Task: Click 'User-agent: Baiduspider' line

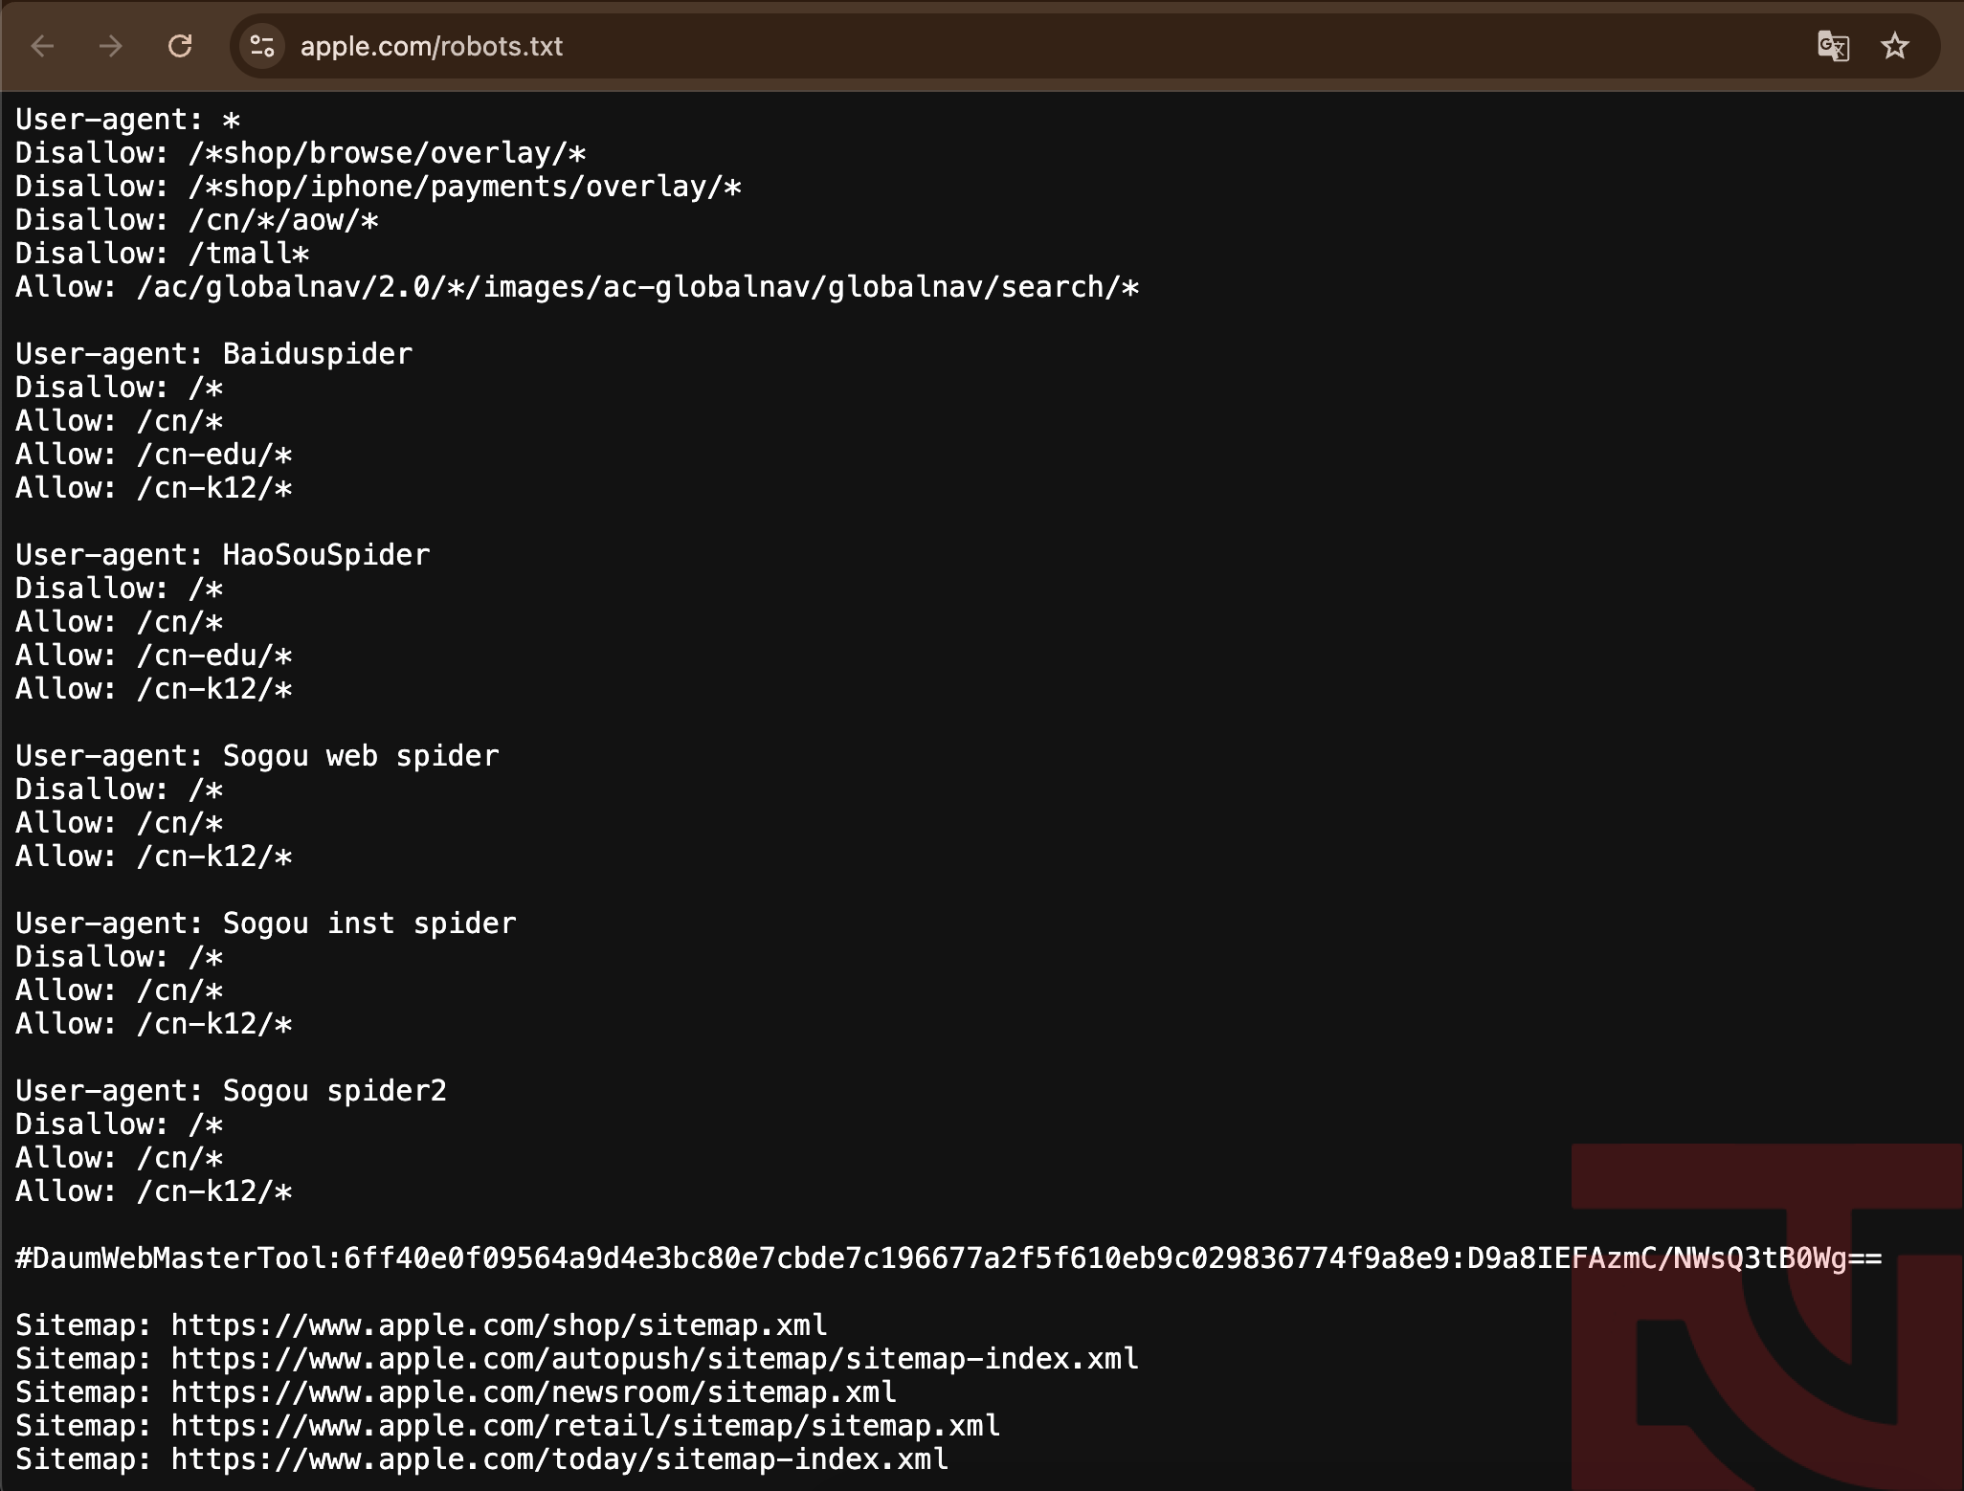Action: pos(214,354)
